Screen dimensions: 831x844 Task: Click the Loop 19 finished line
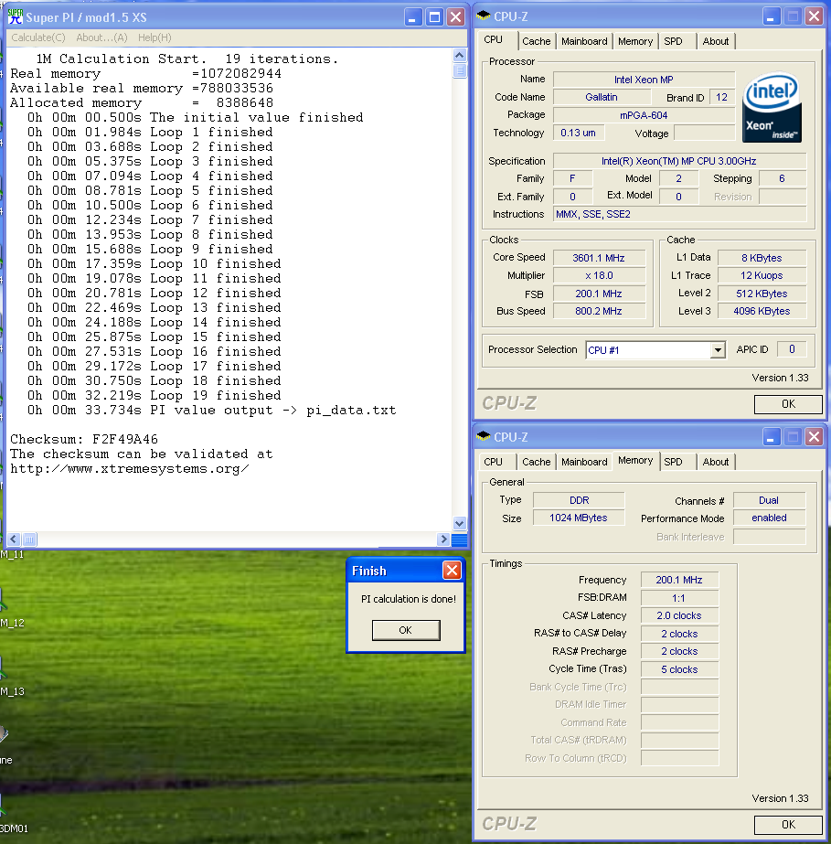point(154,396)
